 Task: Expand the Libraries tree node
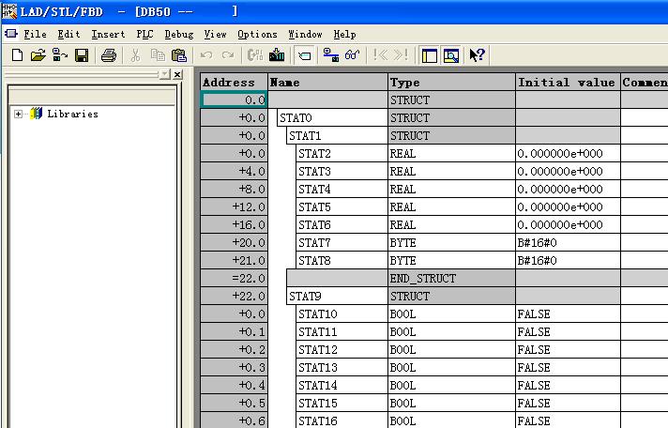tap(18, 115)
